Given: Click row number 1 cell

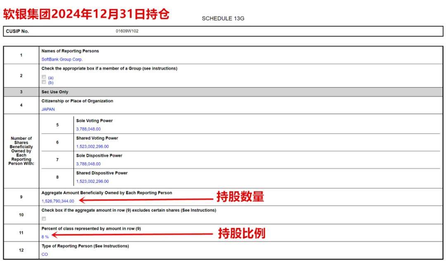Looking at the screenshot, I should (21, 55).
